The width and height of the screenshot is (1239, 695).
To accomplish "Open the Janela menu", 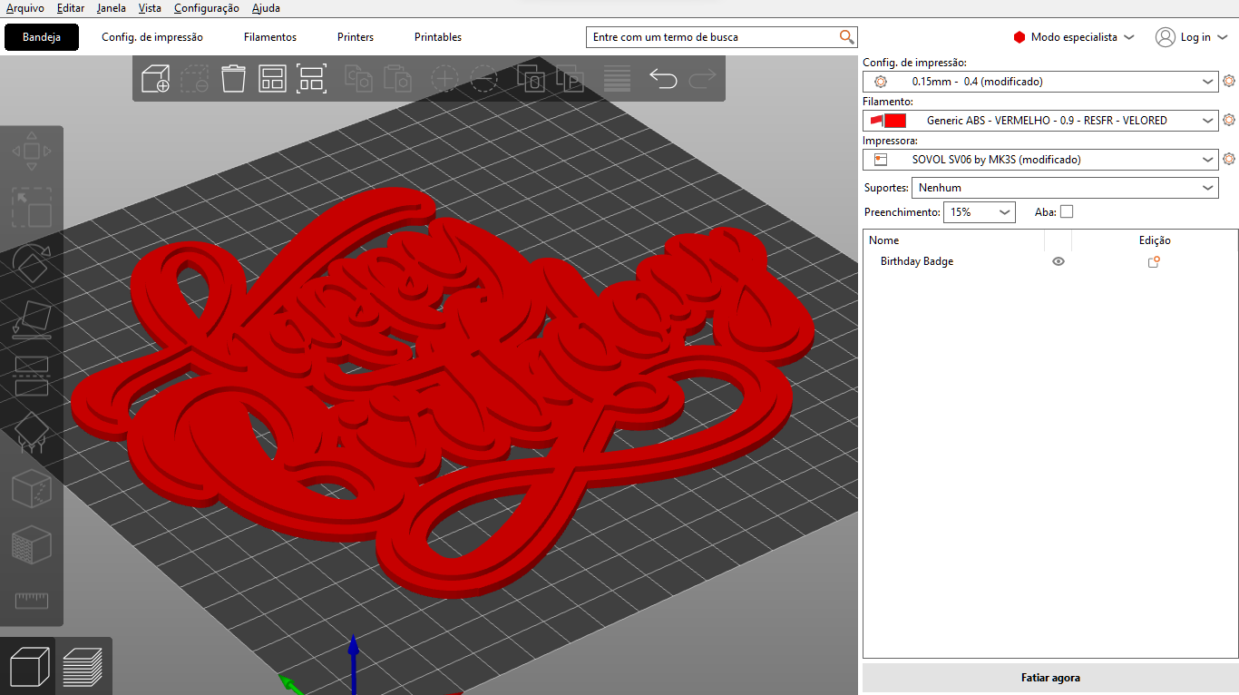I will pyautogui.click(x=112, y=8).
